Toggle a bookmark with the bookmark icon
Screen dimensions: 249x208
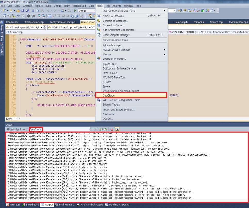(49, 16)
